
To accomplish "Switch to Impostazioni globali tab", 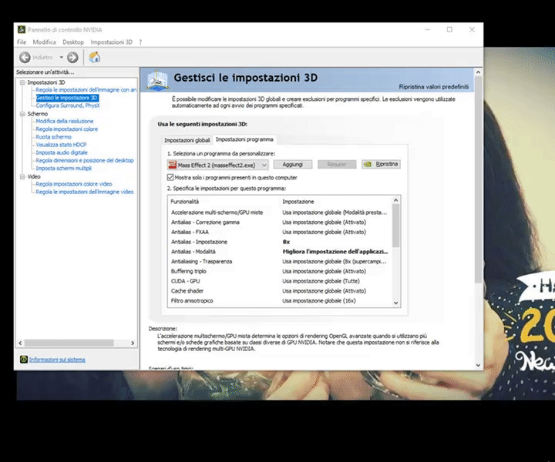I will [x=187, y=140].
